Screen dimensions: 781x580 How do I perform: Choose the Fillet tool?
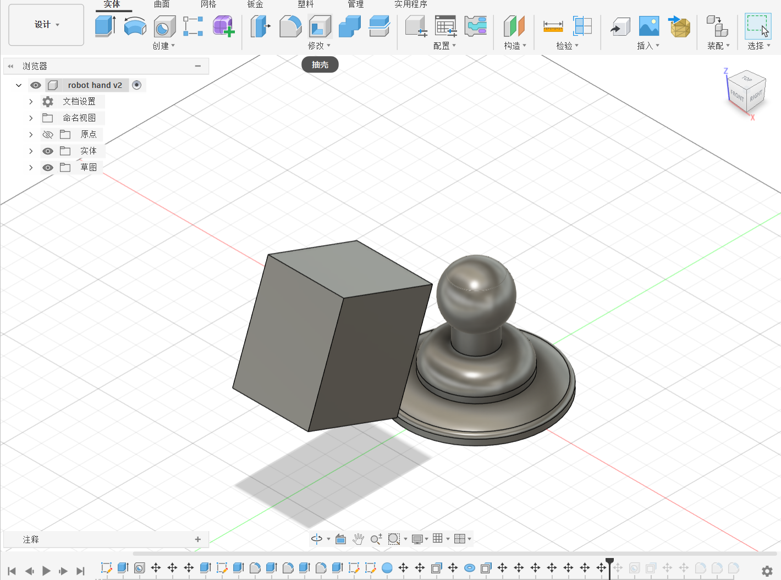290,26
